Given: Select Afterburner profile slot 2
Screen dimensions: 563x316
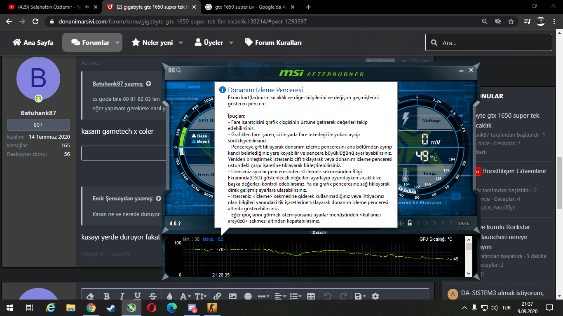Looking at the screenshot, I should (x=427, y=223).
